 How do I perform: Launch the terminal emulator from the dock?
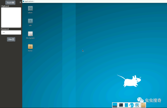(121, 105)
